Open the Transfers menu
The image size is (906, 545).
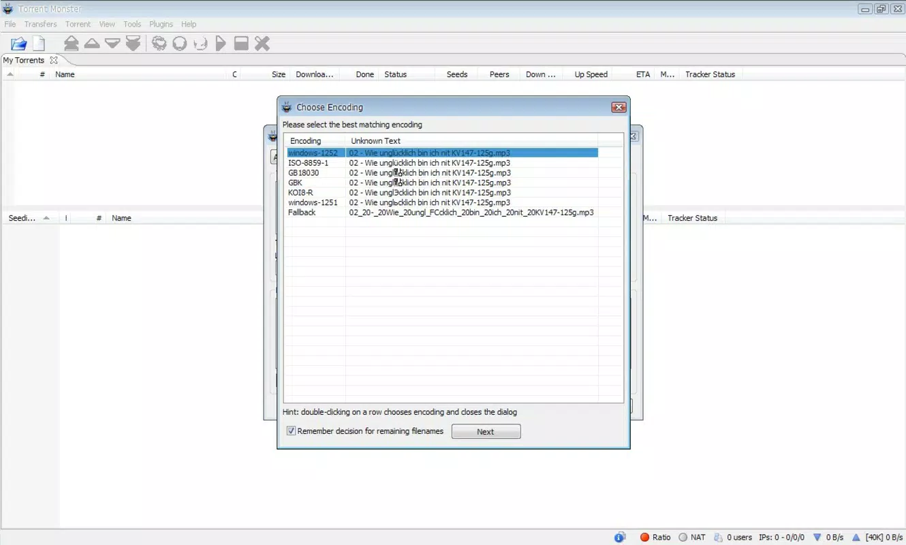41,24
